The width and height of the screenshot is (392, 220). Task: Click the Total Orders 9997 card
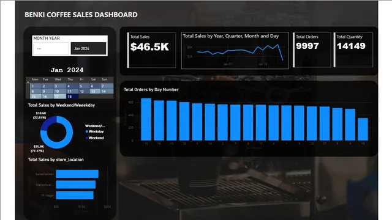point(312,50)
